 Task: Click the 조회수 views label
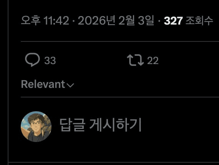click(x=199, y=21)
